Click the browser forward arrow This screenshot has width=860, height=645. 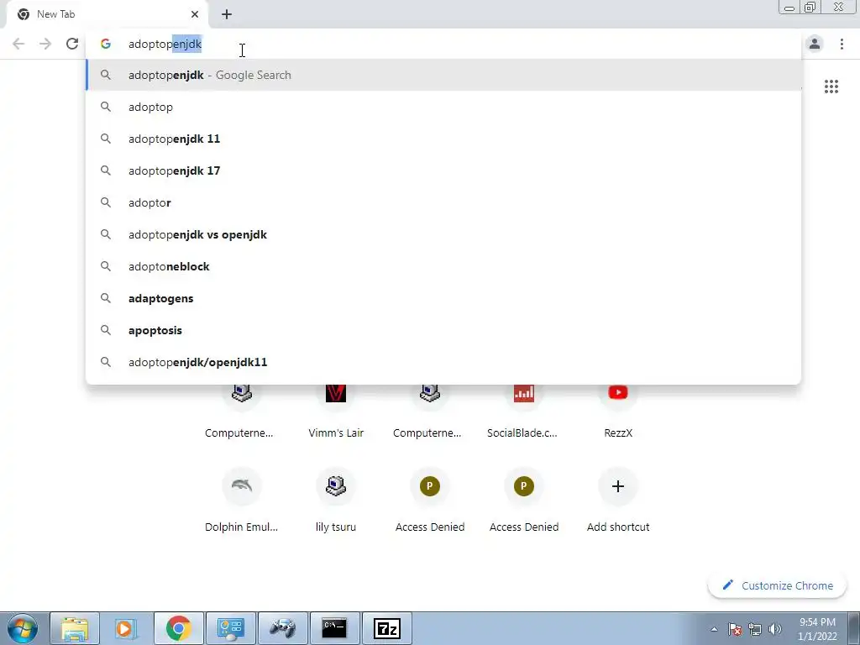[45, 44]
